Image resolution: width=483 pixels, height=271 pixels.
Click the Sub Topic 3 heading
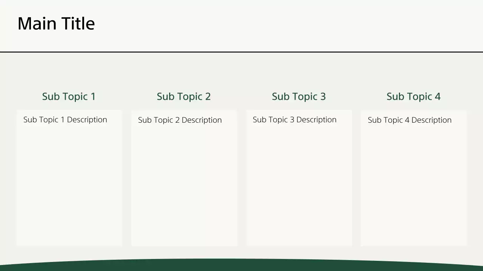298,96
